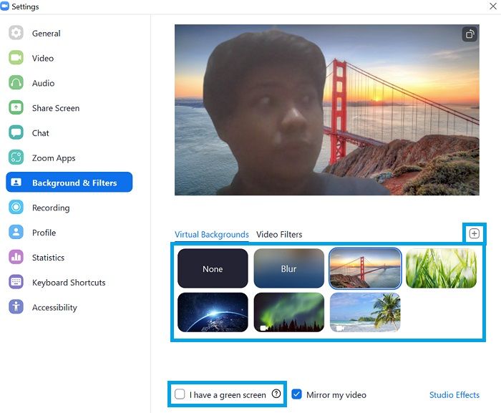Click the video preview image
The image size is (501, 413).
[x=327, y=110]
